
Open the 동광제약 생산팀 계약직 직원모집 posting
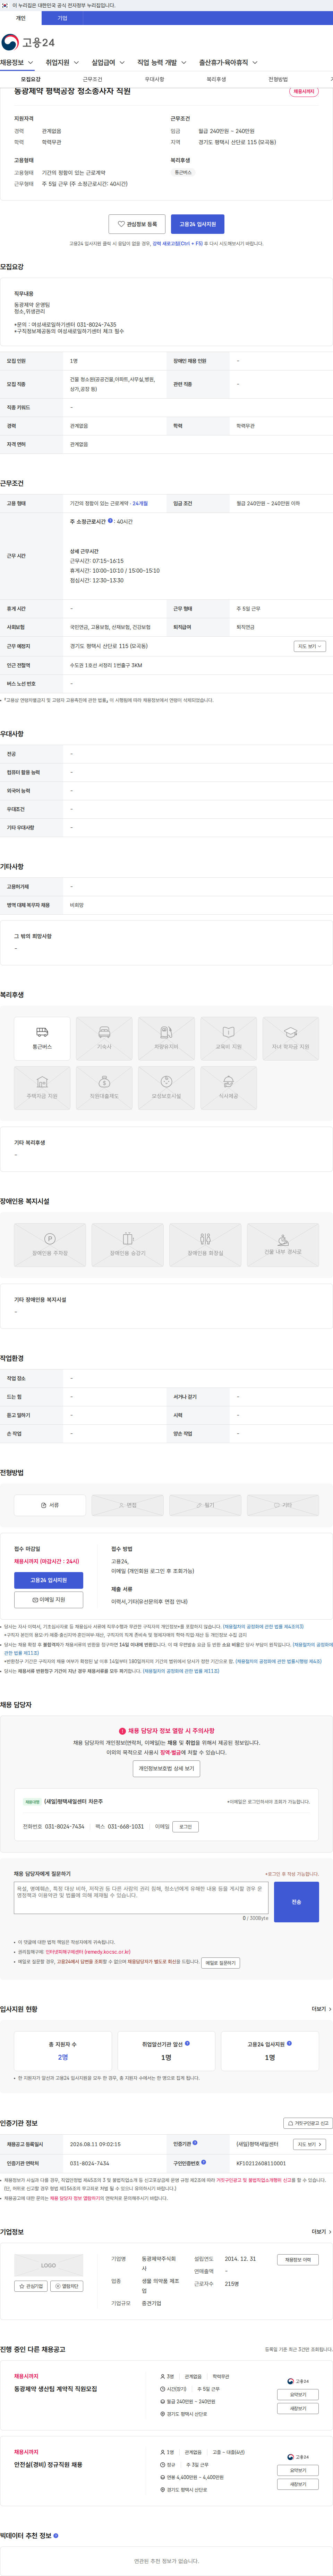click(56, 2389)
